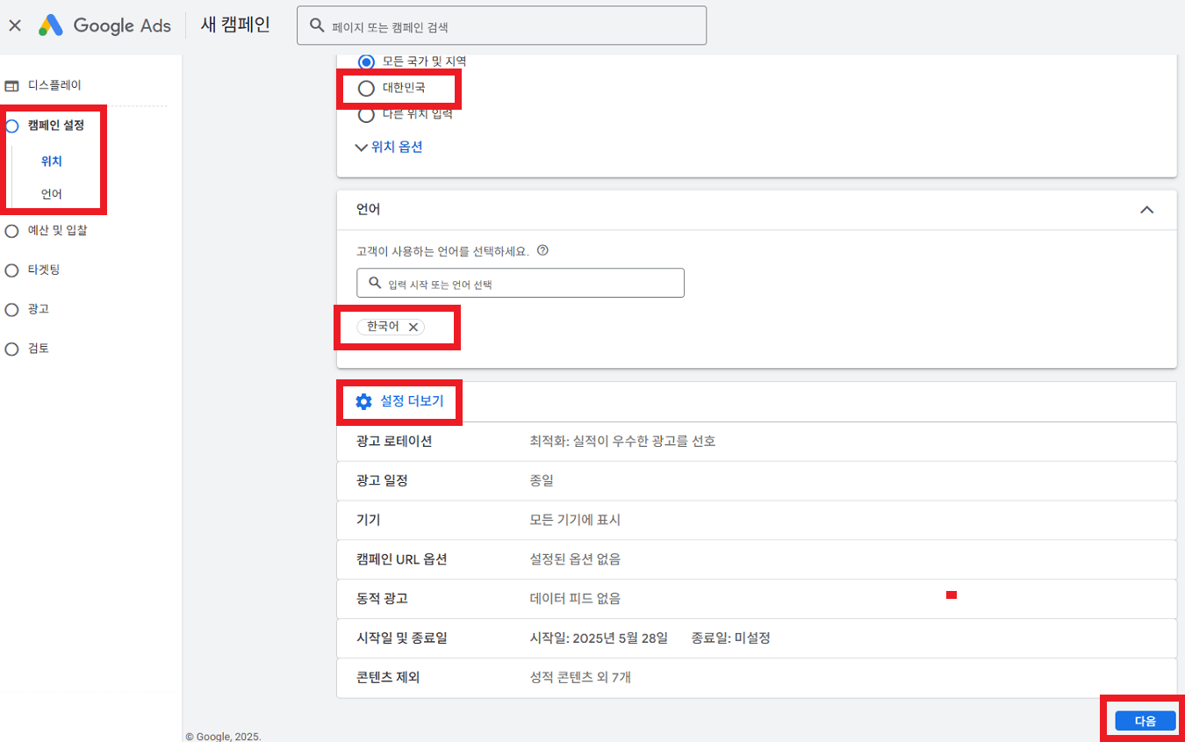This screenshot has height=742, width=1185.
Task: Click the 설정 더보기 gear icon
Action: click(x=363, y=402)
